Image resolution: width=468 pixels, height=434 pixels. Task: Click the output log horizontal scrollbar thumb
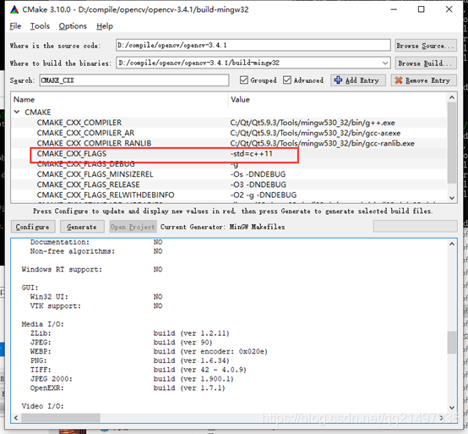coord(61,418)
